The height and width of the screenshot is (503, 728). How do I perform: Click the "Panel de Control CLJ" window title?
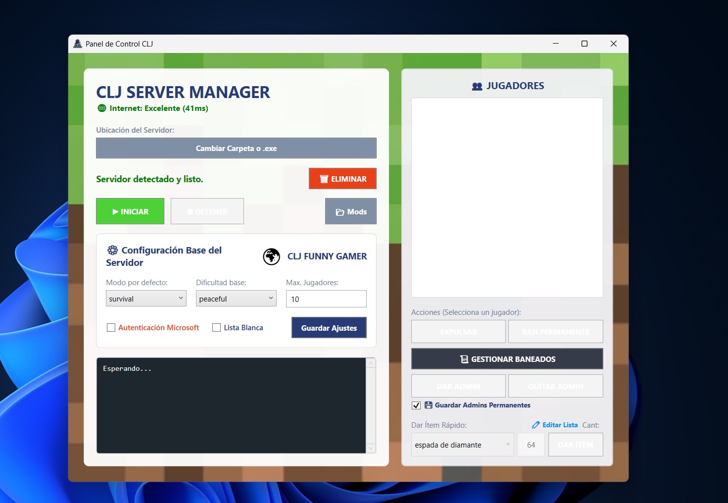tap(119, 44)
